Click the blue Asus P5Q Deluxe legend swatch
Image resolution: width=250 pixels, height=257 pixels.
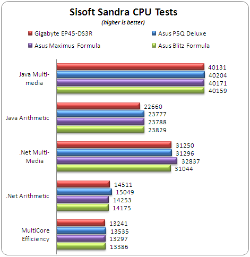154,33
